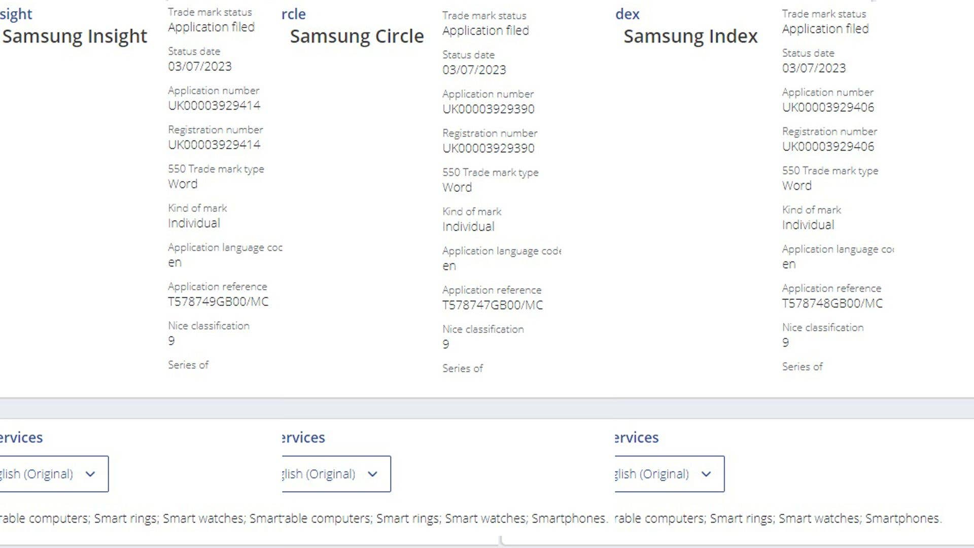This screenshot has height=548, width=974.
Task: Click the partial 'rcle' heading link
Action: click(294, 14)
